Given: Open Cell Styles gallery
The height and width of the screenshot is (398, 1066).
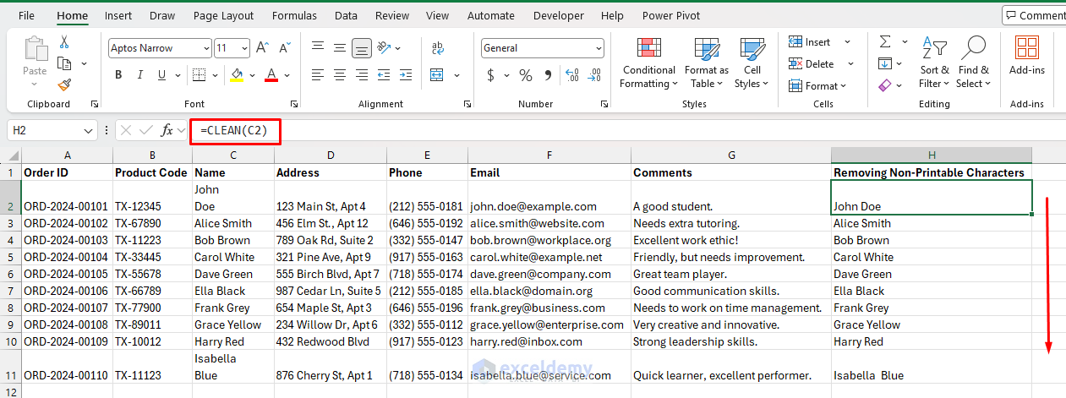Looking at the screenshot, I should pyautogui.click(x=752, y=63).
